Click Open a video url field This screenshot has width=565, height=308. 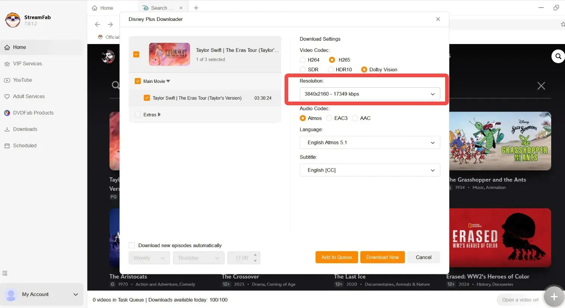(x=520, y=300)
